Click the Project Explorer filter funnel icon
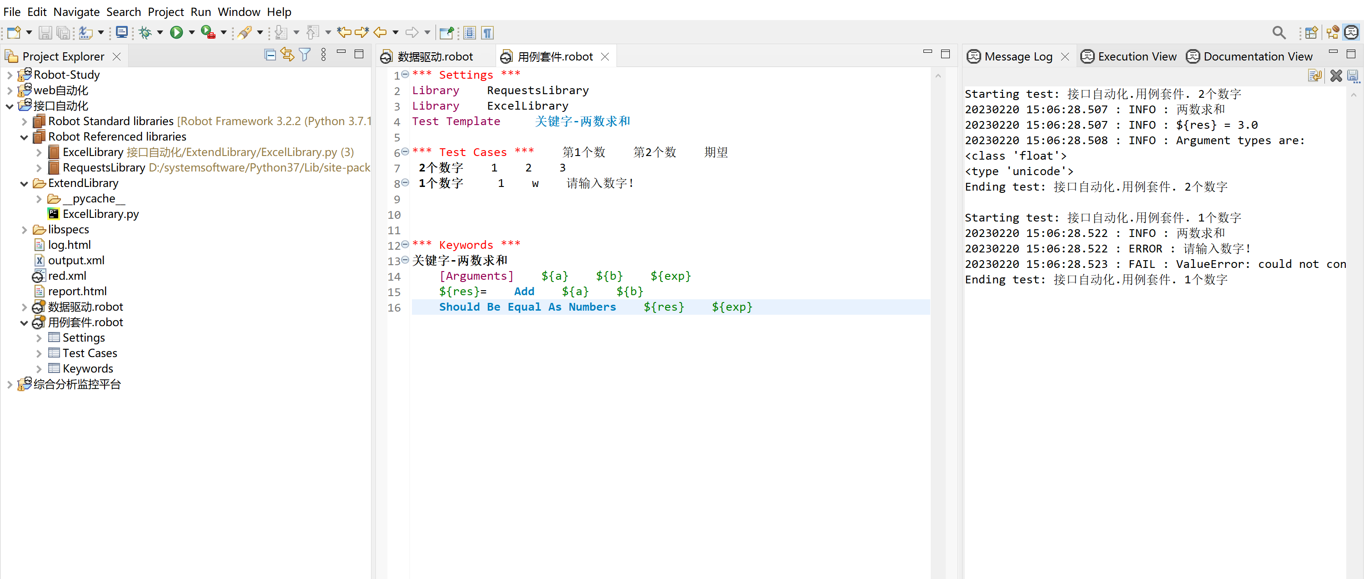The height and width of the screenshot is (579, 1364). pyautogui.click(x=305, y=55)
